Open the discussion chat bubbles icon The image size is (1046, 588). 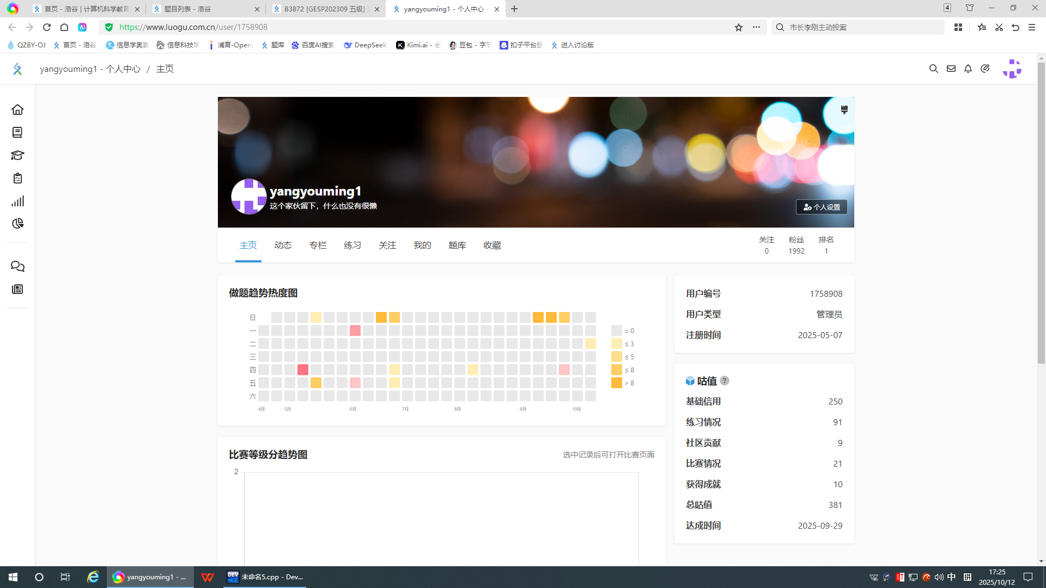point(17,266)
